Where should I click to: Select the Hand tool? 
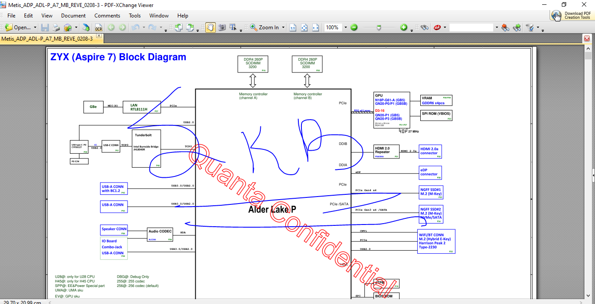click(x=211, y=28)
